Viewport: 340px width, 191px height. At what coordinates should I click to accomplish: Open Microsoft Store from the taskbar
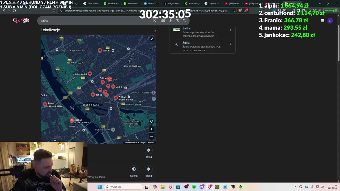[178, 187]
